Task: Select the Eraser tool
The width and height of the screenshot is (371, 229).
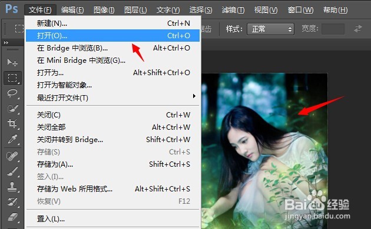Action: tap(12, 217)
